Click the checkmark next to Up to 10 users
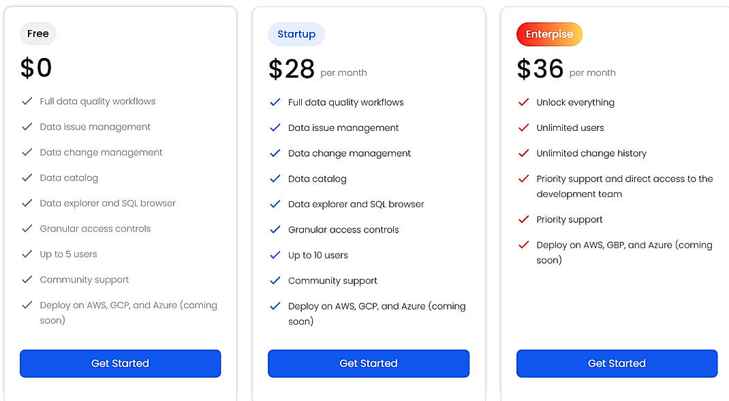 (275, 255)
